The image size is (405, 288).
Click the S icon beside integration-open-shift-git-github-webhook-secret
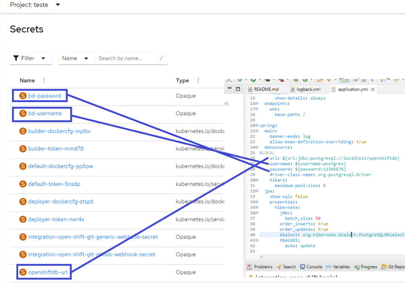coord(23,254)
